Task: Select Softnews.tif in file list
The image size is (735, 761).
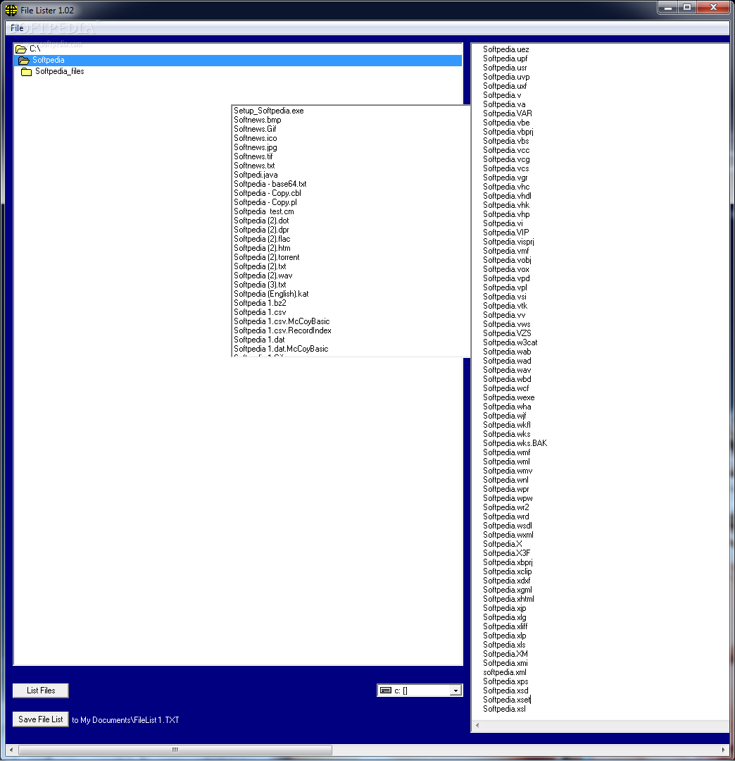Action: point(253,156)
